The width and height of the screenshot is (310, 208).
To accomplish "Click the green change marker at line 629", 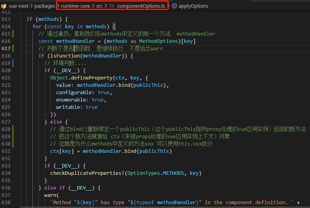I will 13,137.
